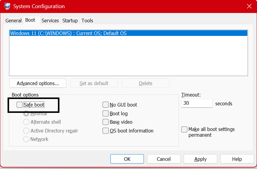Viewport: 257px width, 169px height.
Task: Select the Minimal radio option
Action: tap(26, 113)
